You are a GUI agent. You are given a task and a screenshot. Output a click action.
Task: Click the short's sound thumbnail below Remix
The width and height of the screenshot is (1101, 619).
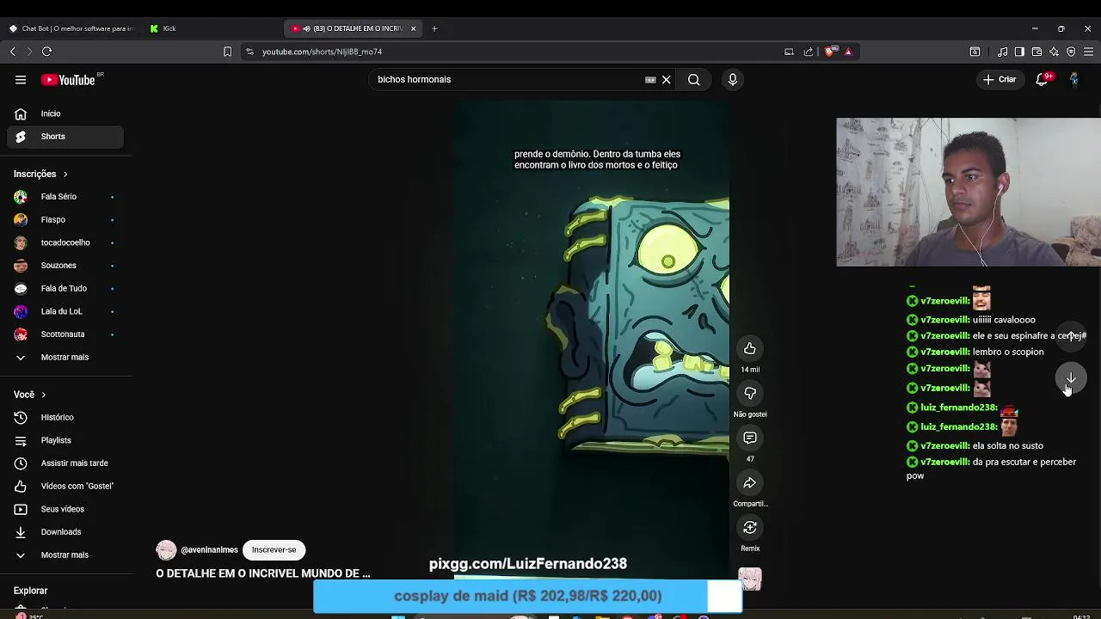(750, 579)
